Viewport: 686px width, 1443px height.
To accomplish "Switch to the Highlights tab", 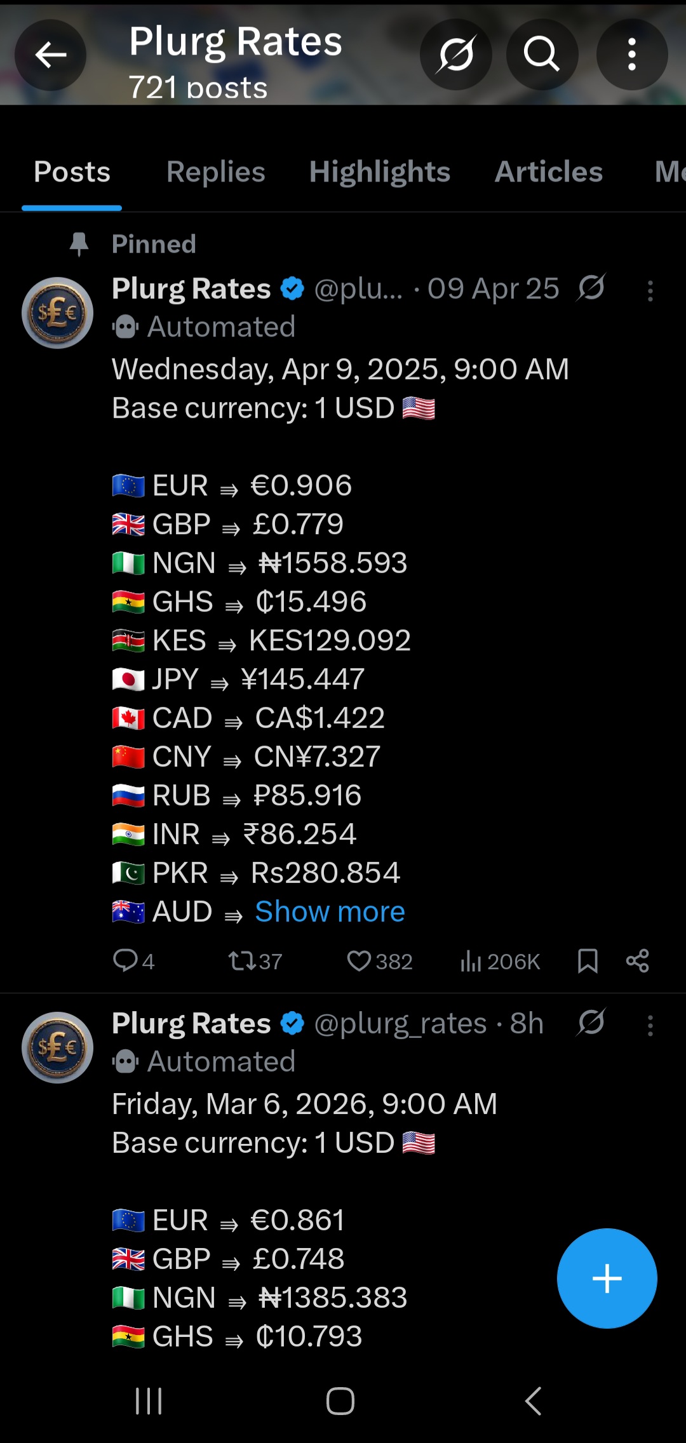I will click(379, 171).
